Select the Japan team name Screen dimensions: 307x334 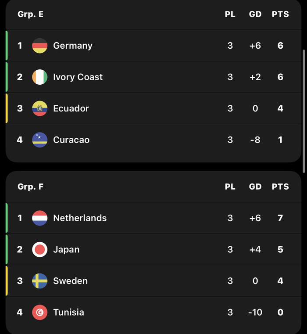point(66,250)
